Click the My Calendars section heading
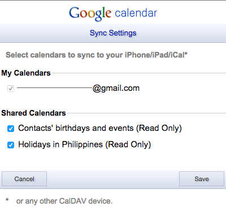This screenshot has height=211, width=226. tap(26, 73)
